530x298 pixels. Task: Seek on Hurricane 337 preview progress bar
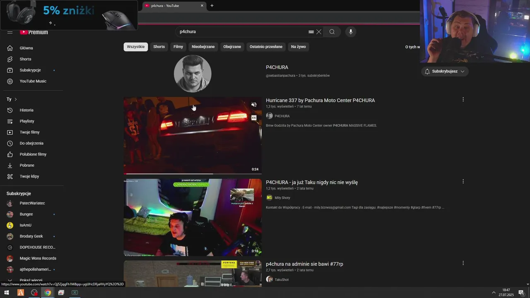click(193, 173)
